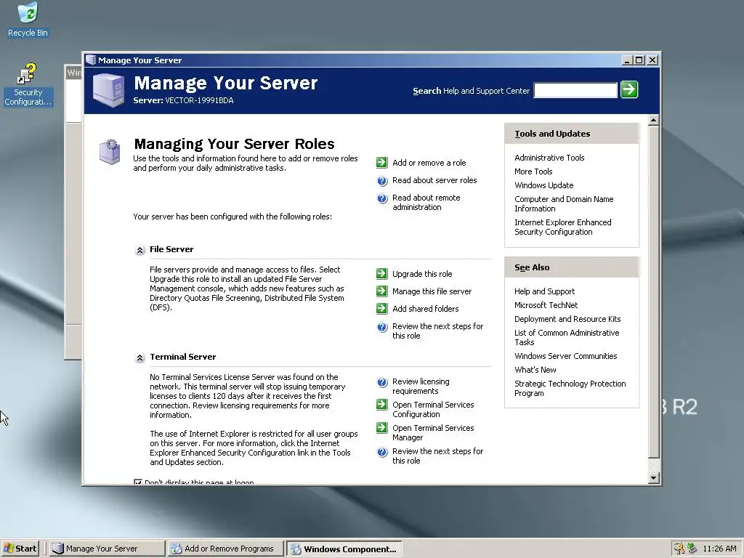Open Add shared folders link
The width and height of the screenshot is (744, 558).
click(x=426, y=309)
